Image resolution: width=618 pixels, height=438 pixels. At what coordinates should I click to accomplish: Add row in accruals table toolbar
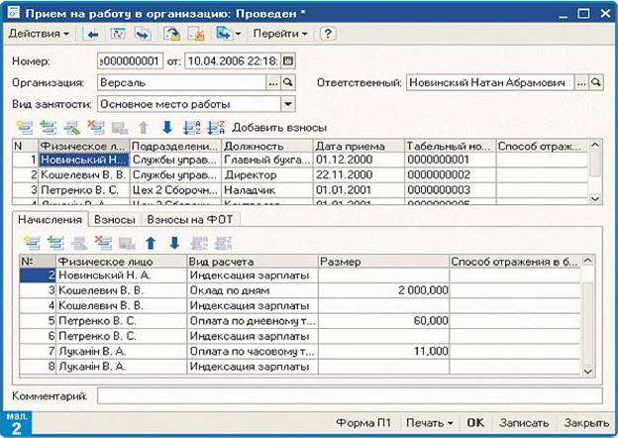coord(32,243)
